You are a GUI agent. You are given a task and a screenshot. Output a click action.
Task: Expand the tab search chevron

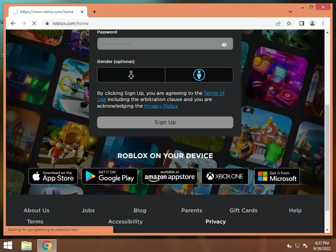(x=290, y=12)
